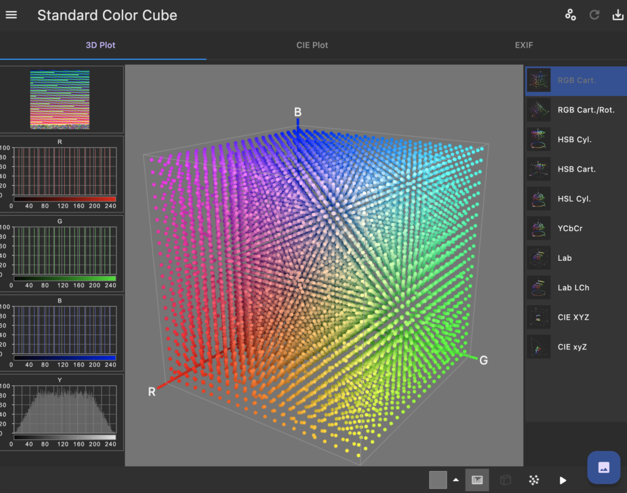Click the gray background color swatch

point(438,480)
